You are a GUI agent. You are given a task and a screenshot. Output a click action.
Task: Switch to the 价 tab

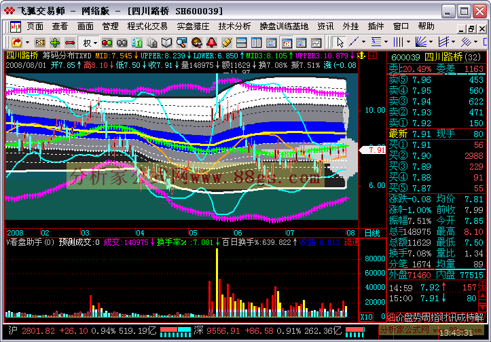(x=400, y=317)
